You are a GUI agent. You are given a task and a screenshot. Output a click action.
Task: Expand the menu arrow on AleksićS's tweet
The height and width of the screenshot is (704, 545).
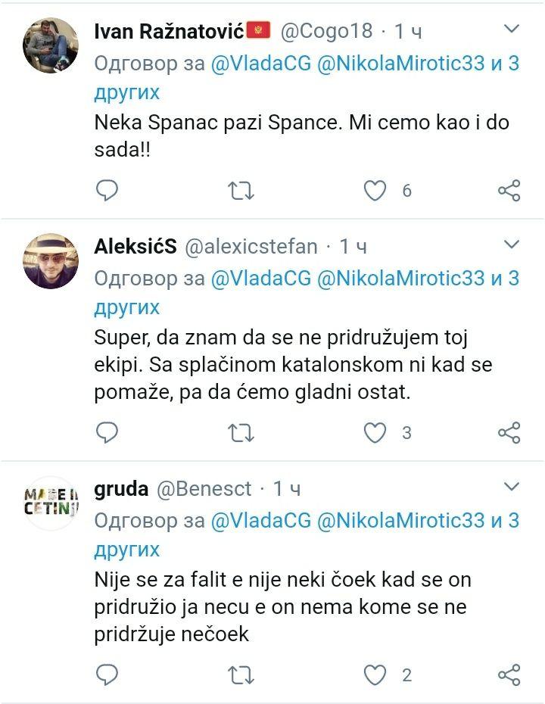click(512, 245)
